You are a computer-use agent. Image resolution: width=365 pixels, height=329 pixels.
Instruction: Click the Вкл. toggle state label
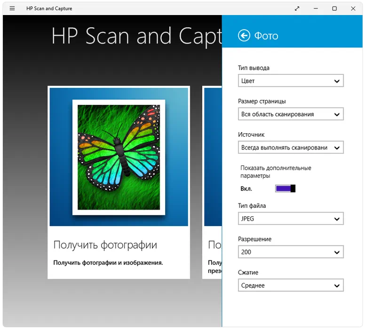coord(246,188)
